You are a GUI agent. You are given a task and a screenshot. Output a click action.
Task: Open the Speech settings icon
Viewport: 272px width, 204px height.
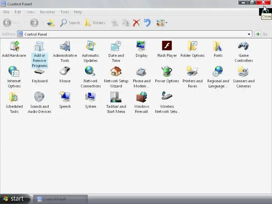tap(65, 100)
